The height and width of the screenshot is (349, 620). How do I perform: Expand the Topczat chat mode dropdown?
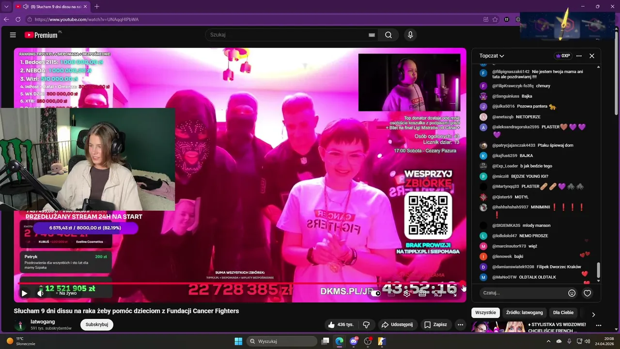tap(492, 56)
